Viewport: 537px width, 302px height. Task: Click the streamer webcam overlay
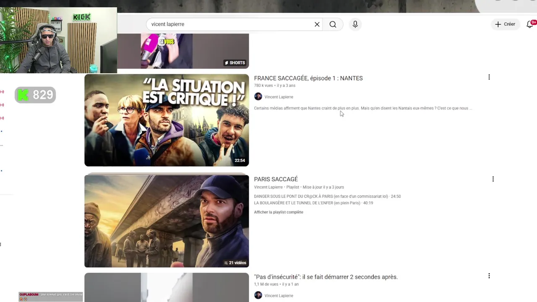(58, 40)
